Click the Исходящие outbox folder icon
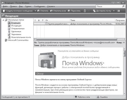Viewport: 127px width, 100px height. [9, 26]
